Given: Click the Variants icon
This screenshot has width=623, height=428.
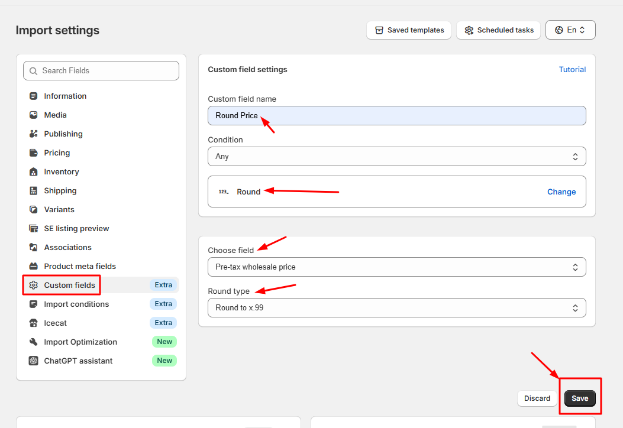Looking at the screenshot, I should point(33,210).
